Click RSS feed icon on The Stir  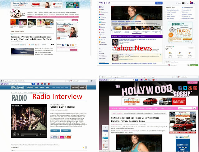click(73, 45)
